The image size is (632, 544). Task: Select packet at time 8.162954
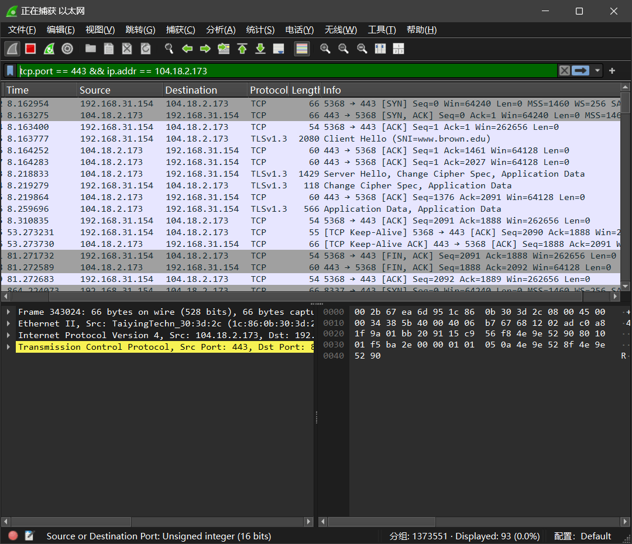311,104
